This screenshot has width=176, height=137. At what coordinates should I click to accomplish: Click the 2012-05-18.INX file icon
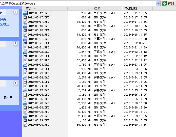coord(25,30)
